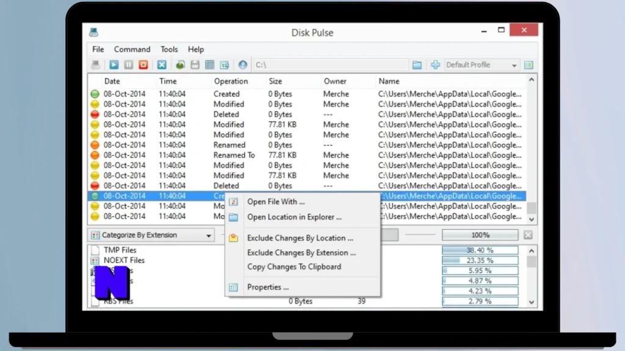This screenshot has width=625, height=351.
Task: Click the 38.40 % bar for TMP Files
Action: 480,250
